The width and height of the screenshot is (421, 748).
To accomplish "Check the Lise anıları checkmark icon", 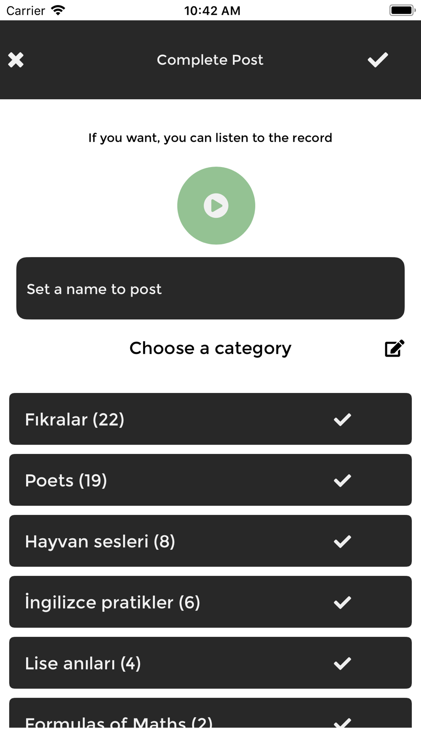I will [342, 663].
